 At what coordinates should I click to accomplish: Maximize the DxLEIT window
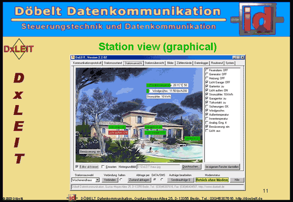[x=238, y=57]
